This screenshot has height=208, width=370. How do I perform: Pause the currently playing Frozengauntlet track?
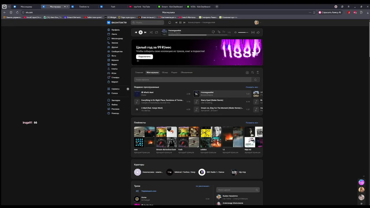[x=140, y=32]
